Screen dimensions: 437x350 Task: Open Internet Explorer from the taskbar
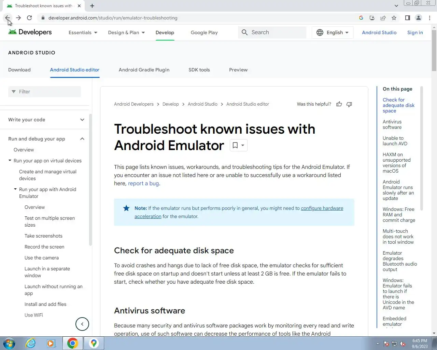click(31, 343)
